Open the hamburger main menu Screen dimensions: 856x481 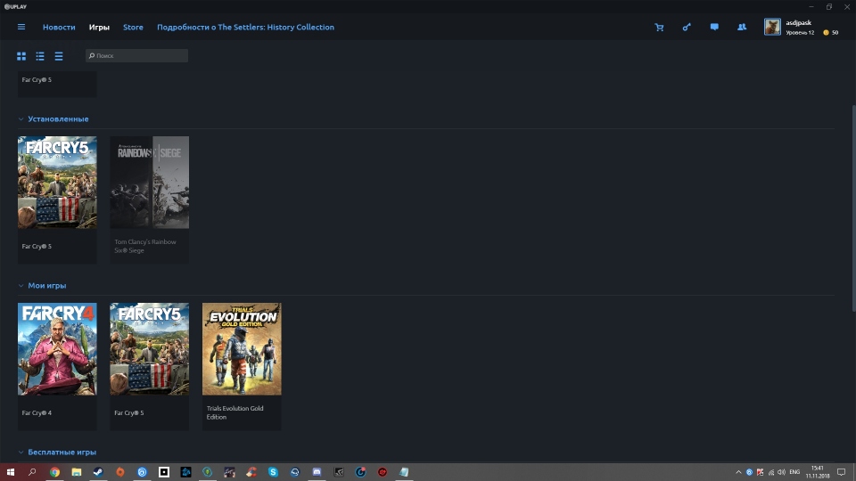tap(21, 27)
